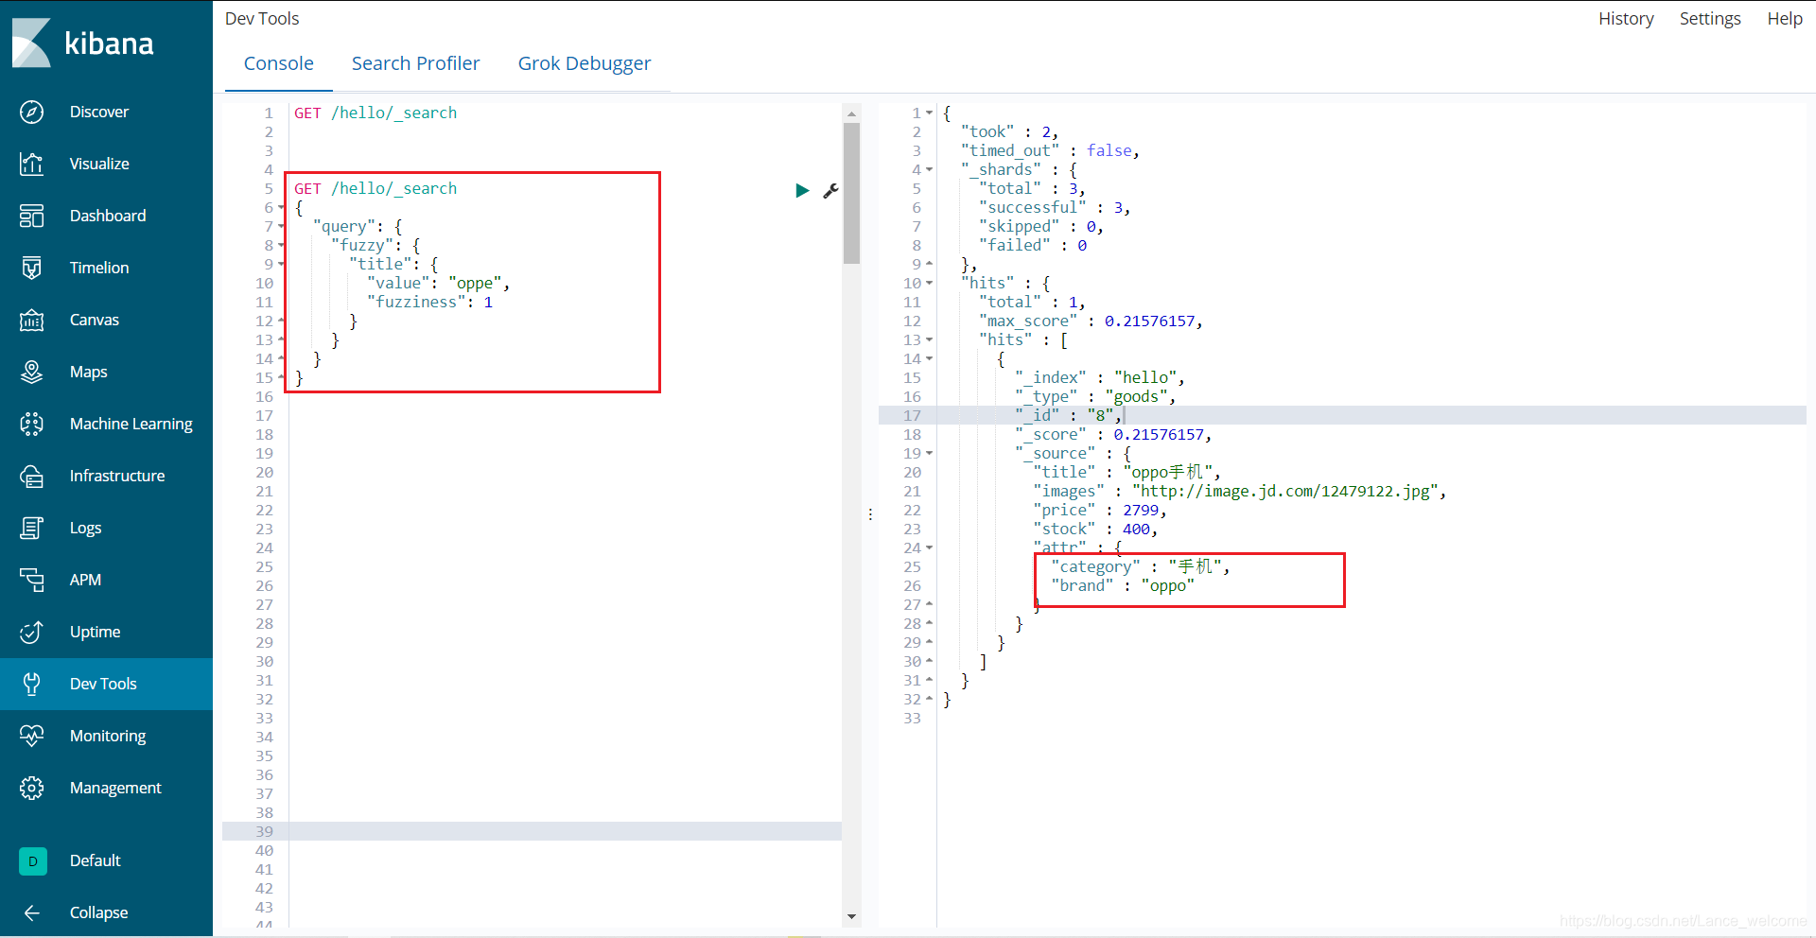The image size is (1816, 938).
Task: Click "brand" : "oppo" output line
Action: click(x=1123, y=585)
